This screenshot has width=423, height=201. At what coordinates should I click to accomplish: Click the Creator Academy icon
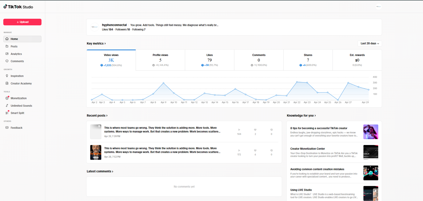pos(7,83)
